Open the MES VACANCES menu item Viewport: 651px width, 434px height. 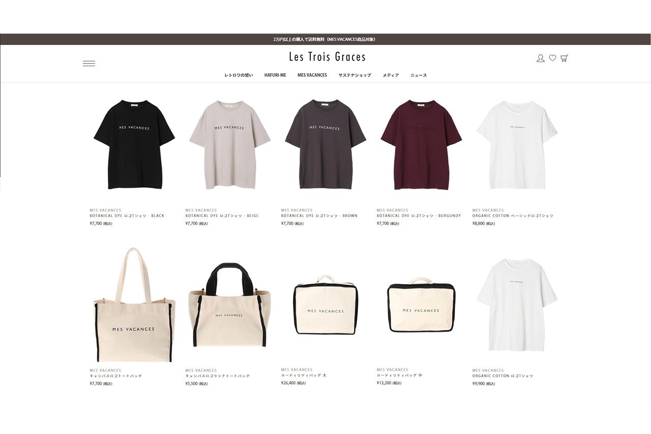pos(312,75)
